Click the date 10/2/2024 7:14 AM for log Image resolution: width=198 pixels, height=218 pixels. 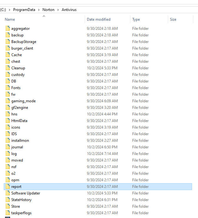pyautogui.click(x=102, y=154)
